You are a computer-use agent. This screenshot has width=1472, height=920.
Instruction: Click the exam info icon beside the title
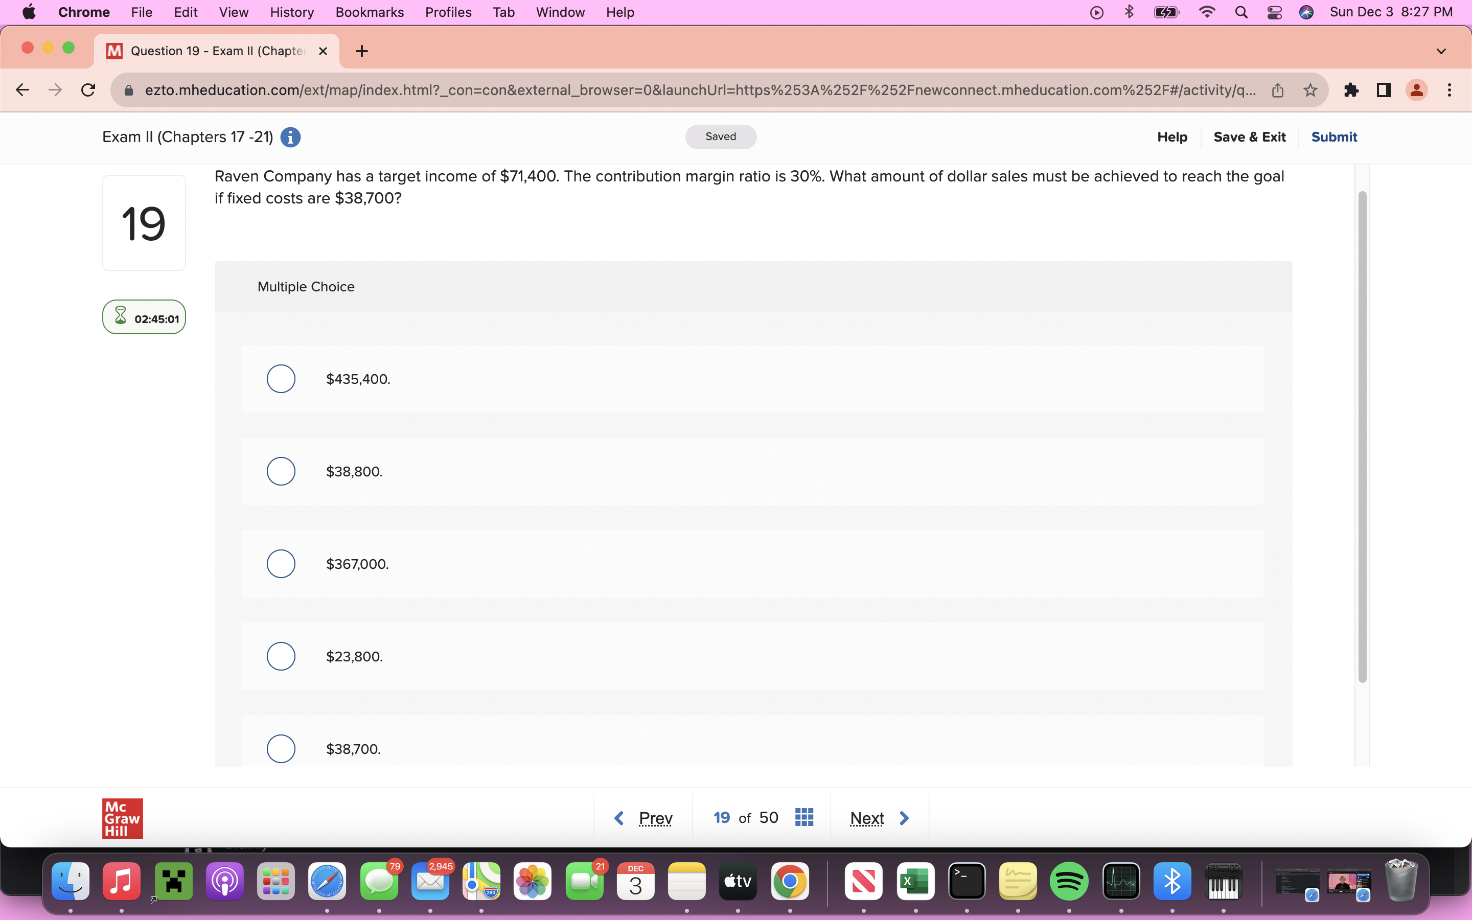point(290,137)
